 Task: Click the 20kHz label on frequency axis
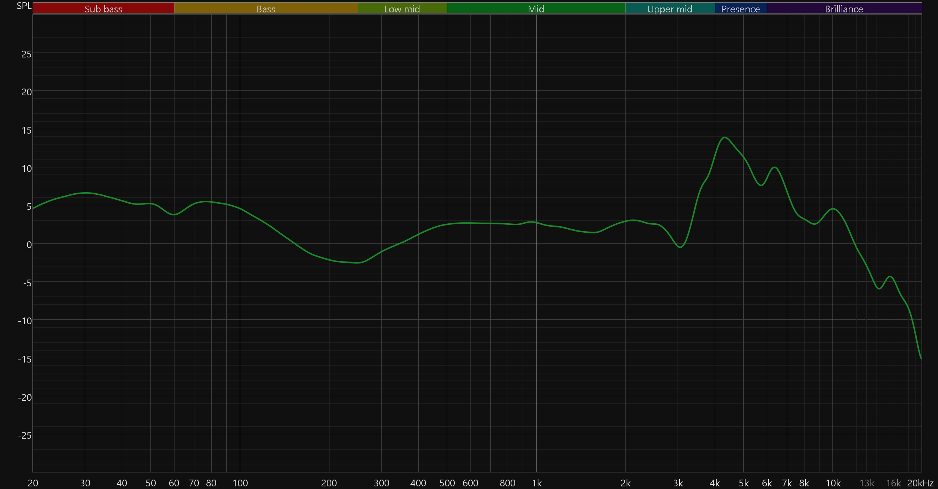pyautogui.click(x=920, y=483)
